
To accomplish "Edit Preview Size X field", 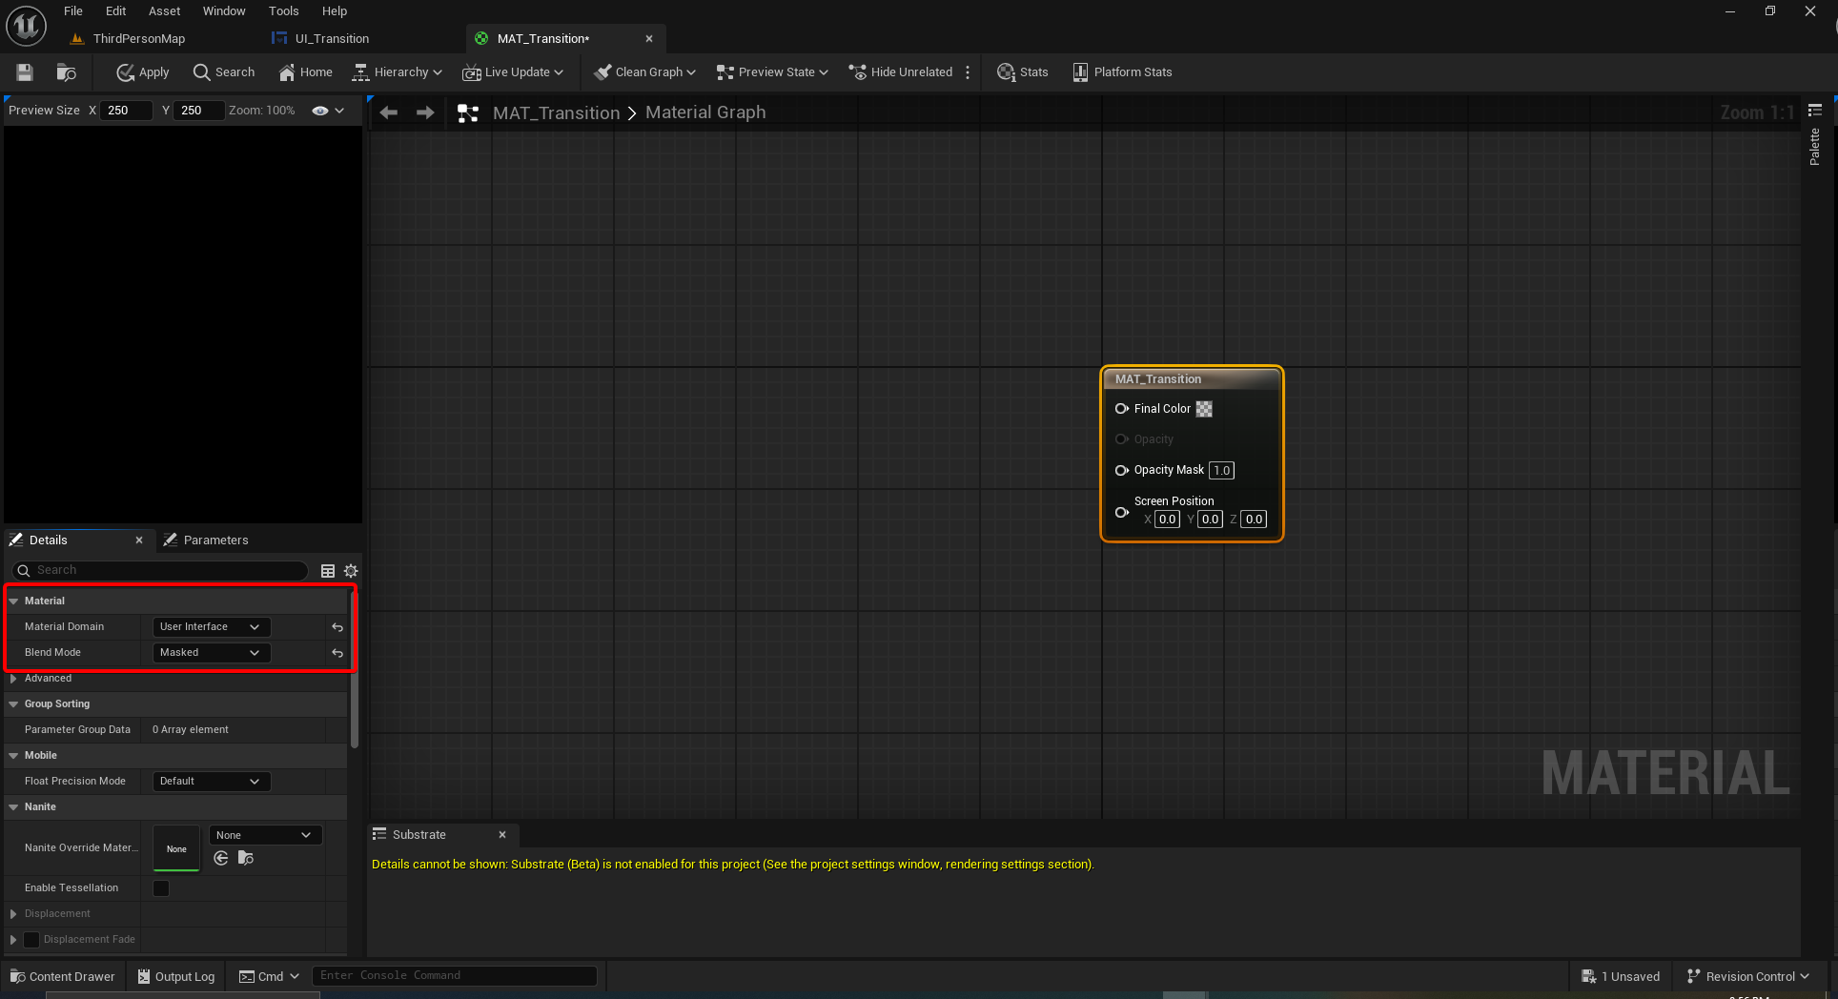I will point(127,111).
